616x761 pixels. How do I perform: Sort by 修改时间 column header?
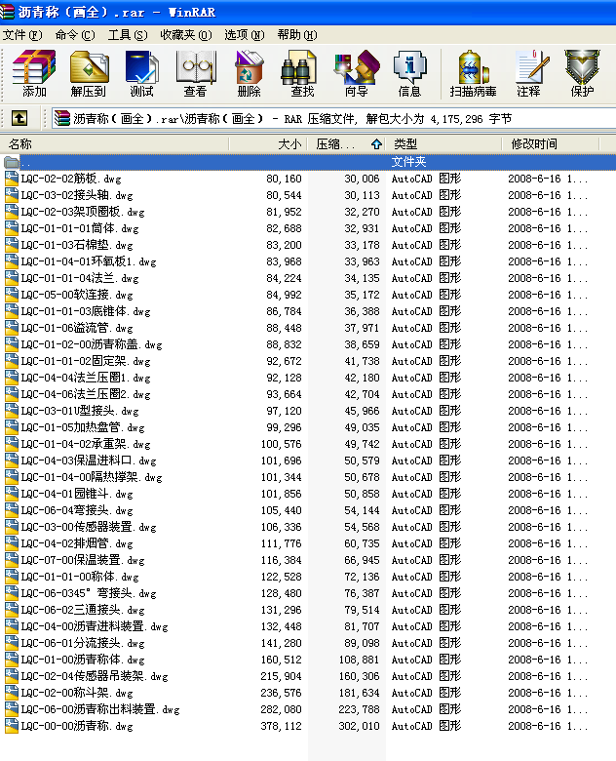551,143
